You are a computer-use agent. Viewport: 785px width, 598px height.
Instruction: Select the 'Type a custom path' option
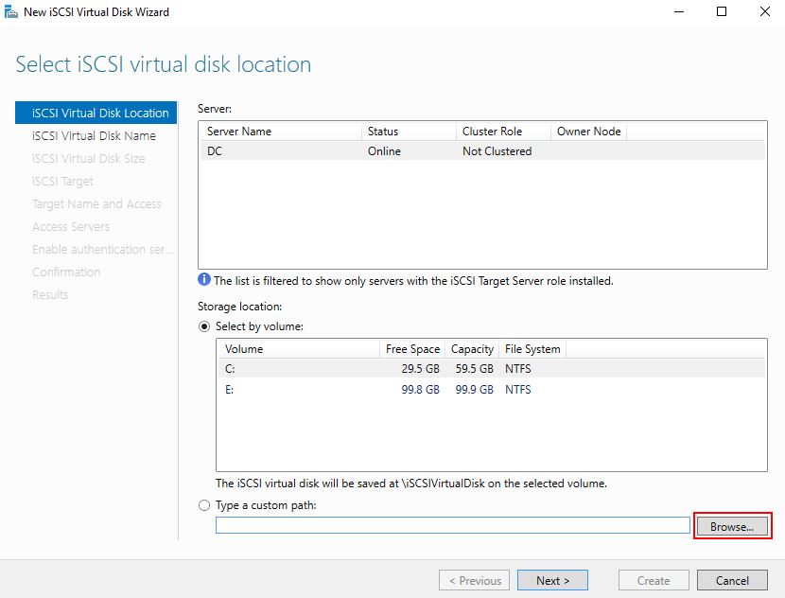click(x=204, y=505)
